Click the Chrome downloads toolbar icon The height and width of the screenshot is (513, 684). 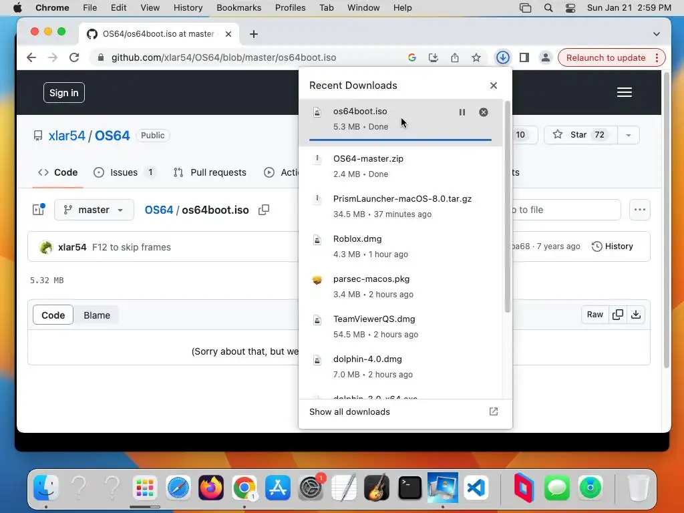(502, 57)
